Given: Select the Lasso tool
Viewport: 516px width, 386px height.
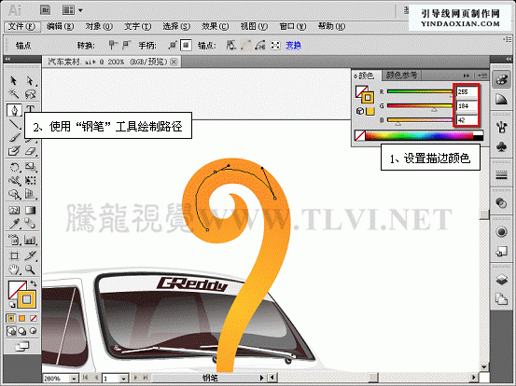Looking at the screenshot, I should (30, 94).
